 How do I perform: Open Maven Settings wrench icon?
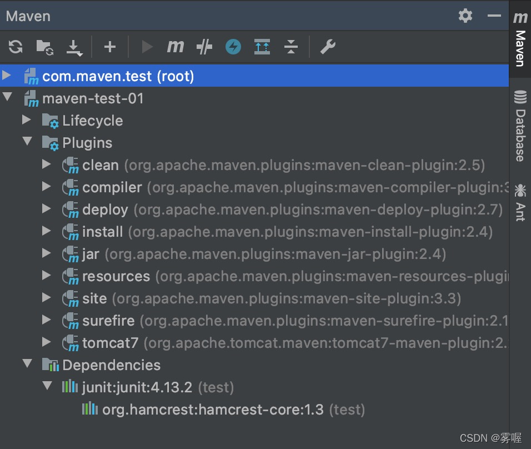(x=328, y=47)
